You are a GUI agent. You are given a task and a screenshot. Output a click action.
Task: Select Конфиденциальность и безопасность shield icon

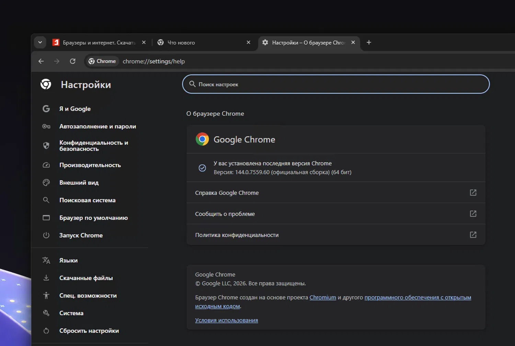[x=46, y=146]
